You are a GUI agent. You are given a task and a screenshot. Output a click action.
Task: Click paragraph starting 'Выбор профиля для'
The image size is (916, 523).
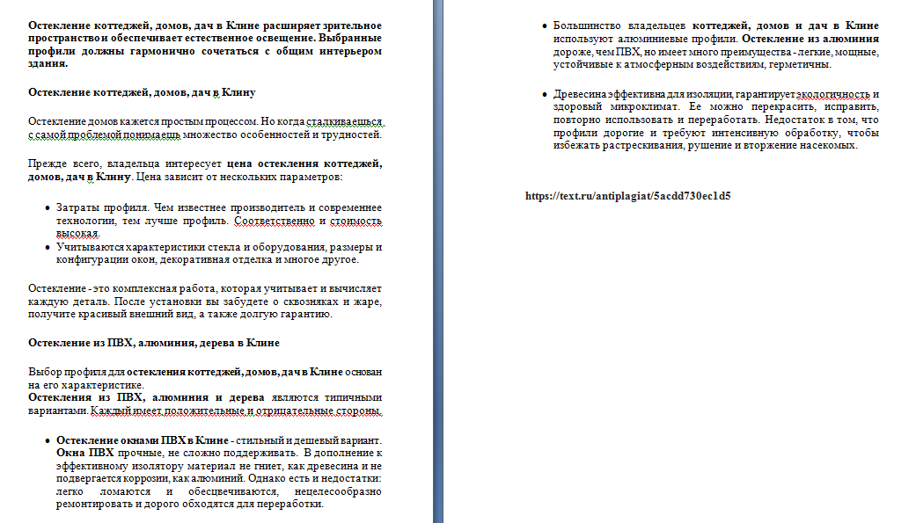204,378
